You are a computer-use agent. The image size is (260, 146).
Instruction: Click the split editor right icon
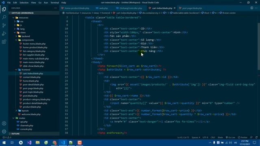[252, 8]
